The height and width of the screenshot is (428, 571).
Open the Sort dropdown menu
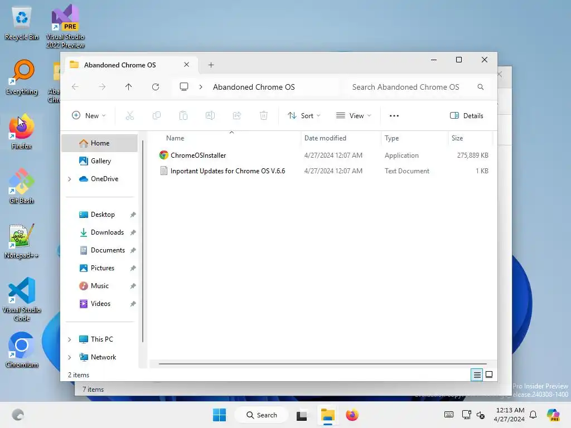(x=304, y=116)
